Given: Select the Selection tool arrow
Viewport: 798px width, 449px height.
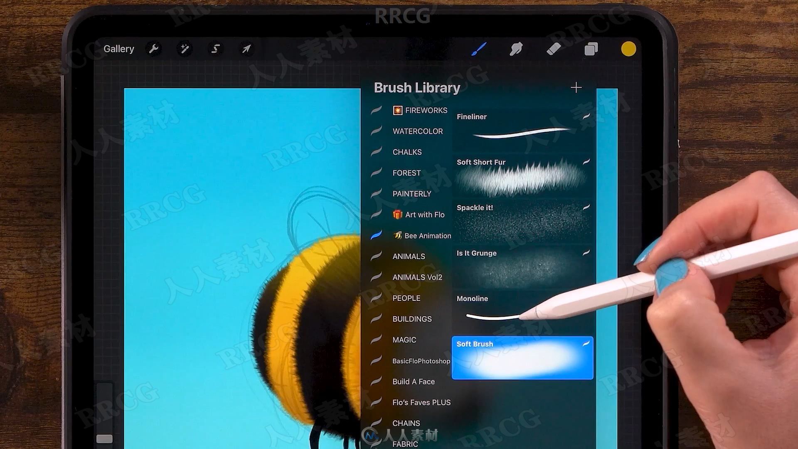Looking at the screenshot, I should click(246, 49).
